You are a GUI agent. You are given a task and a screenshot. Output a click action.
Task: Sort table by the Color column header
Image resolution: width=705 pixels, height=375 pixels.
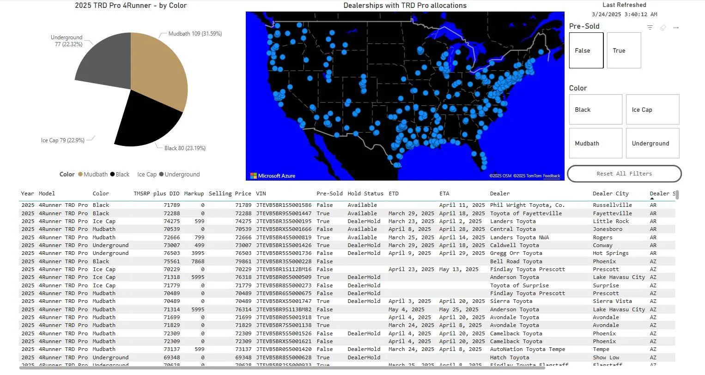click(x=101, y=194)
